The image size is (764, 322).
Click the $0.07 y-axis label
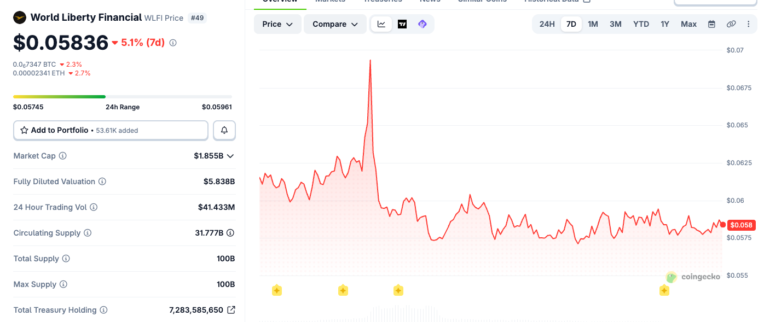735,50
